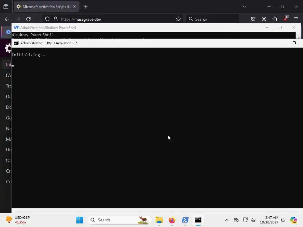This screenshot has height=227, width=303.
Task: Minimize the Windows PowerShell window
Action: click(267, 27)
